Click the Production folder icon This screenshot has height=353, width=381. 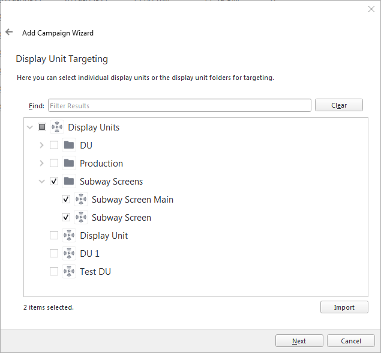click(69, 163)
